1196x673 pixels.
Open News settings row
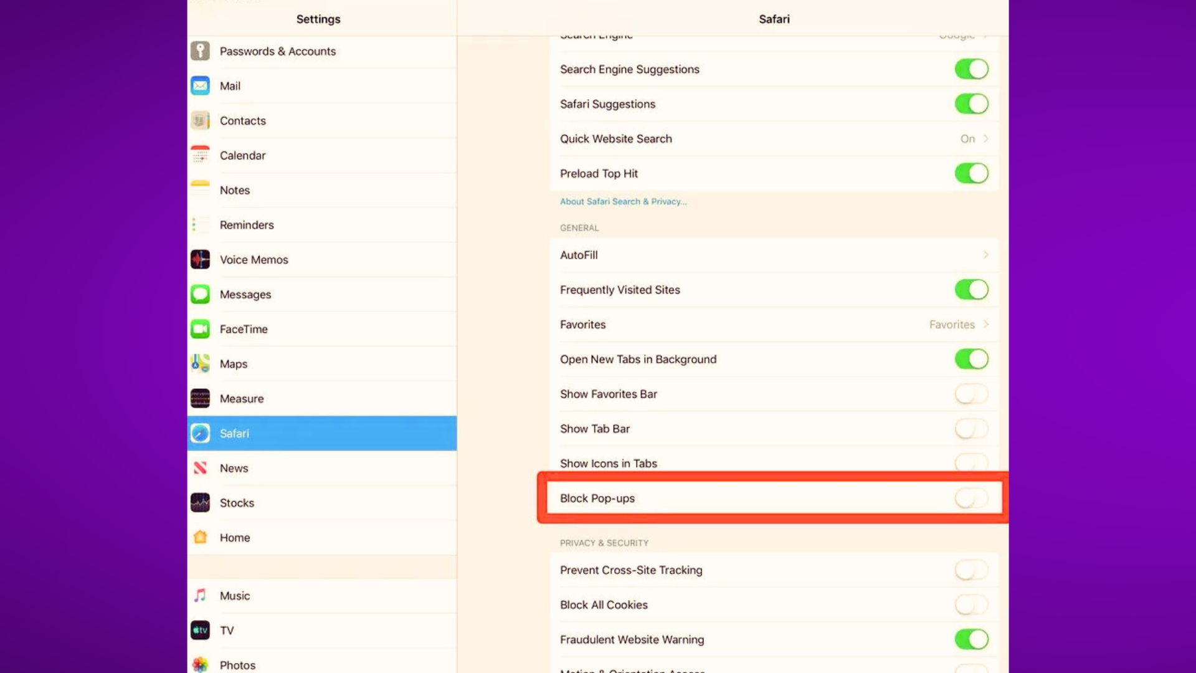[322, 468]
